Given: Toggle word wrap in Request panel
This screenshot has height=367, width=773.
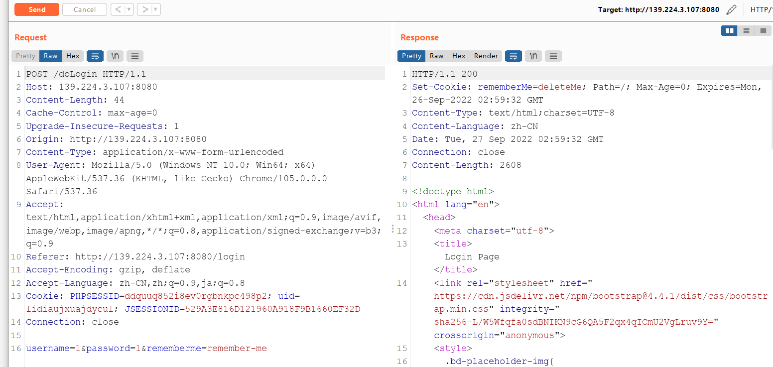Looking at the screenshot, I should click(x=95, y=56).
